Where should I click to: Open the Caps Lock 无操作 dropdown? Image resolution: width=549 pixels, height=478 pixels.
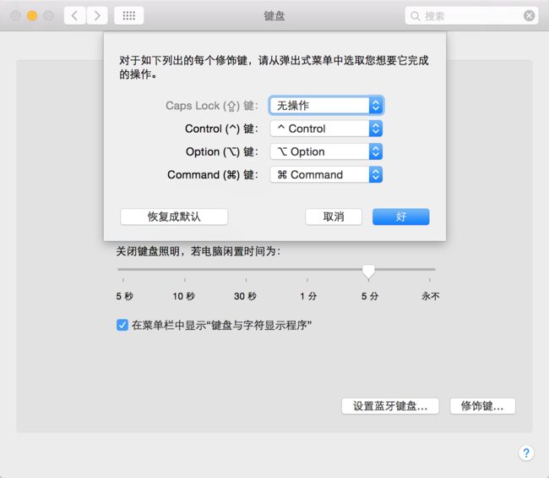[326, 105]
